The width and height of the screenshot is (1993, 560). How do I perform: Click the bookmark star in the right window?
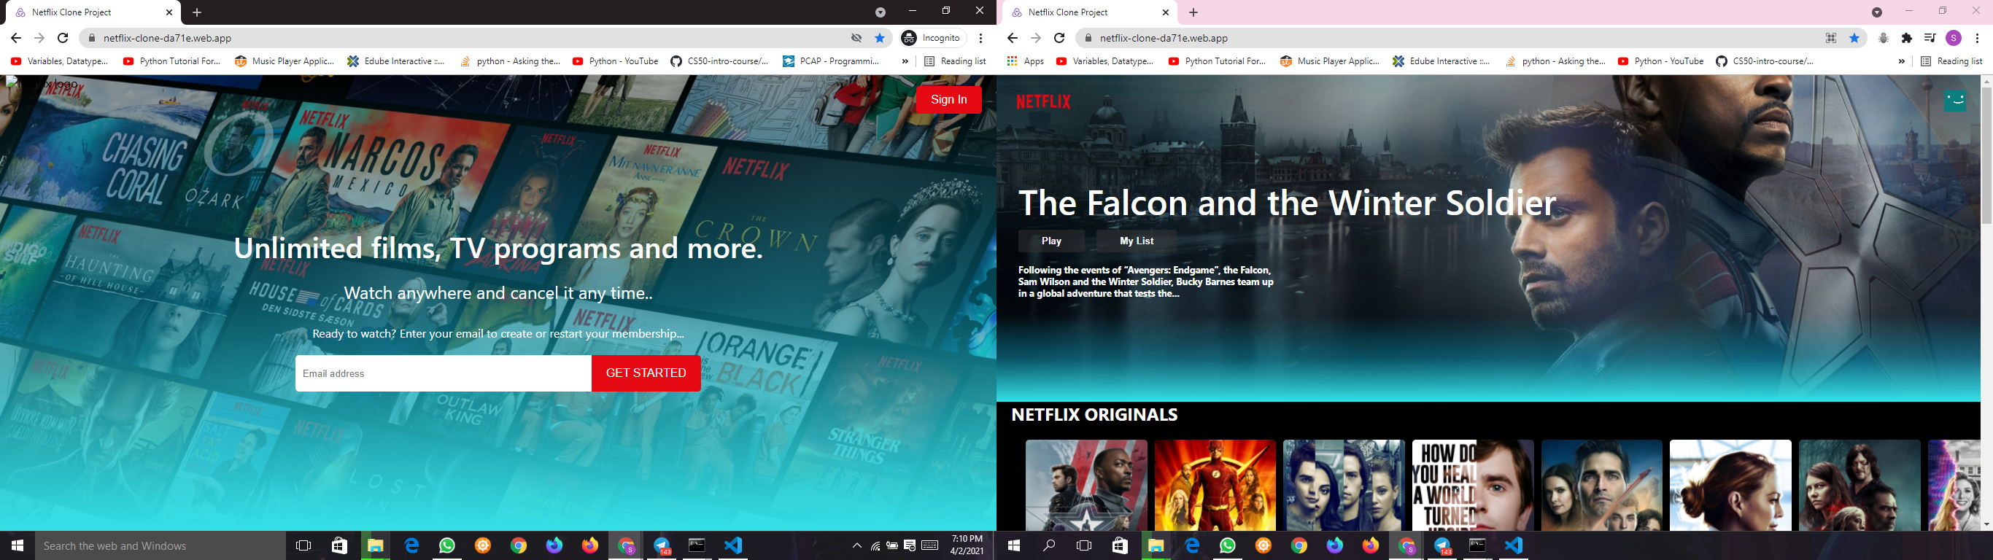coord(1854,38)
